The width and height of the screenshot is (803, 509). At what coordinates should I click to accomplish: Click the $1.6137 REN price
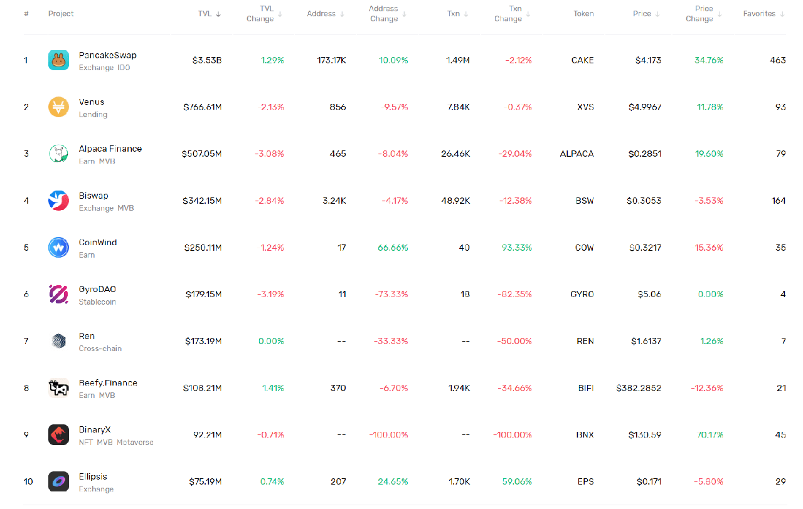(x=646, y=341)
